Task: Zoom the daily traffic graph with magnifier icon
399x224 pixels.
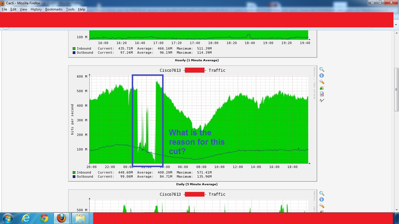Action: point(322,69)
